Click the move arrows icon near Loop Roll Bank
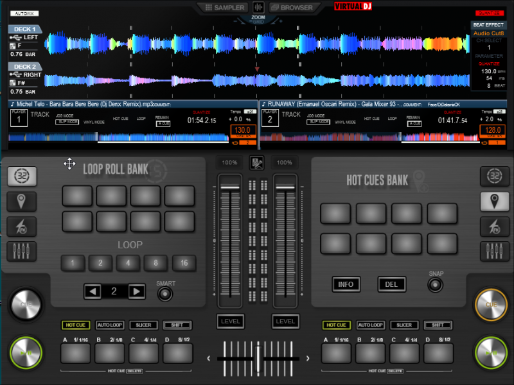 click(x=69, y=164)
